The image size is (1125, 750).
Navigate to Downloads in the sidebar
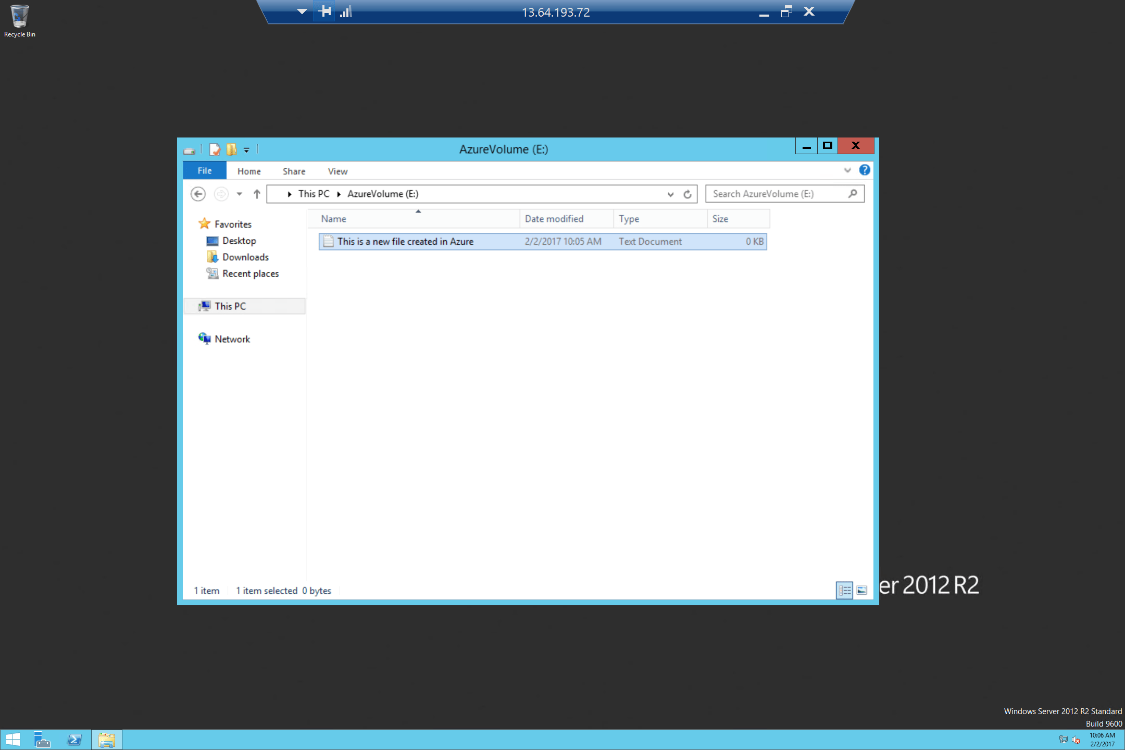[245, 257]
